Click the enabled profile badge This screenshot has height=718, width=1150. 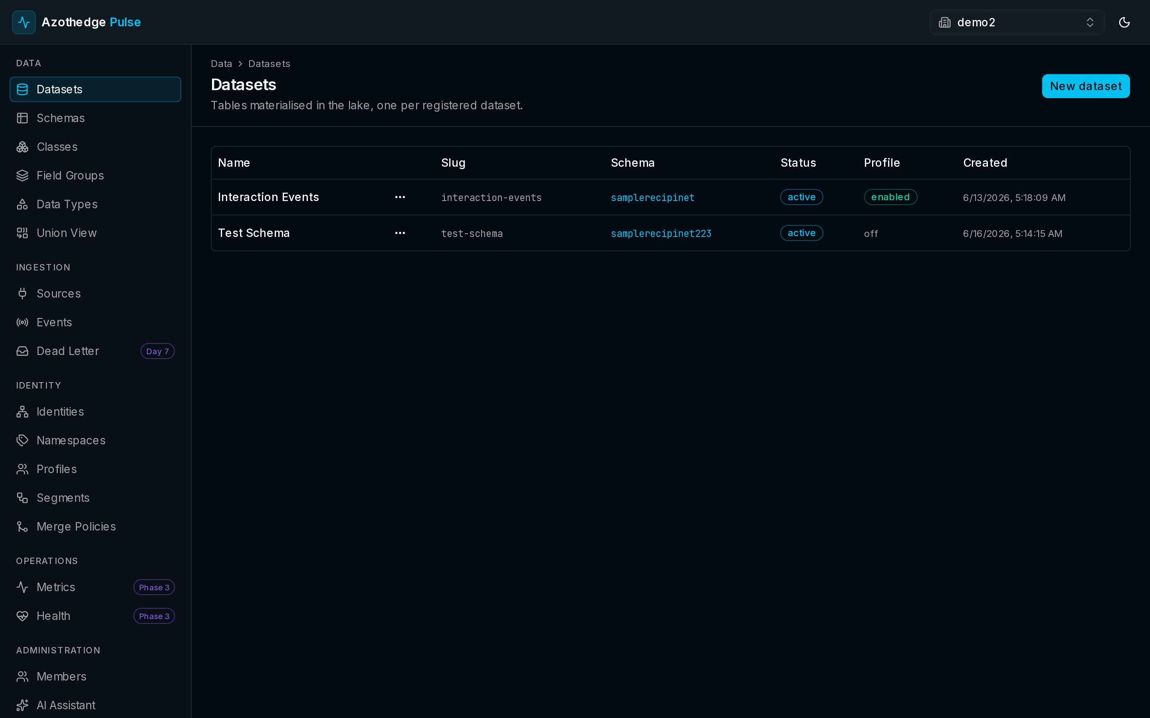[x=890, y=197]
